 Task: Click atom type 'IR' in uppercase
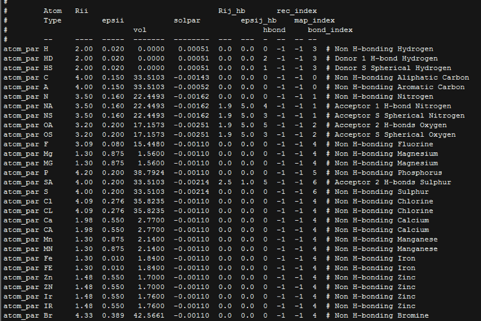[x=48, y=306]
